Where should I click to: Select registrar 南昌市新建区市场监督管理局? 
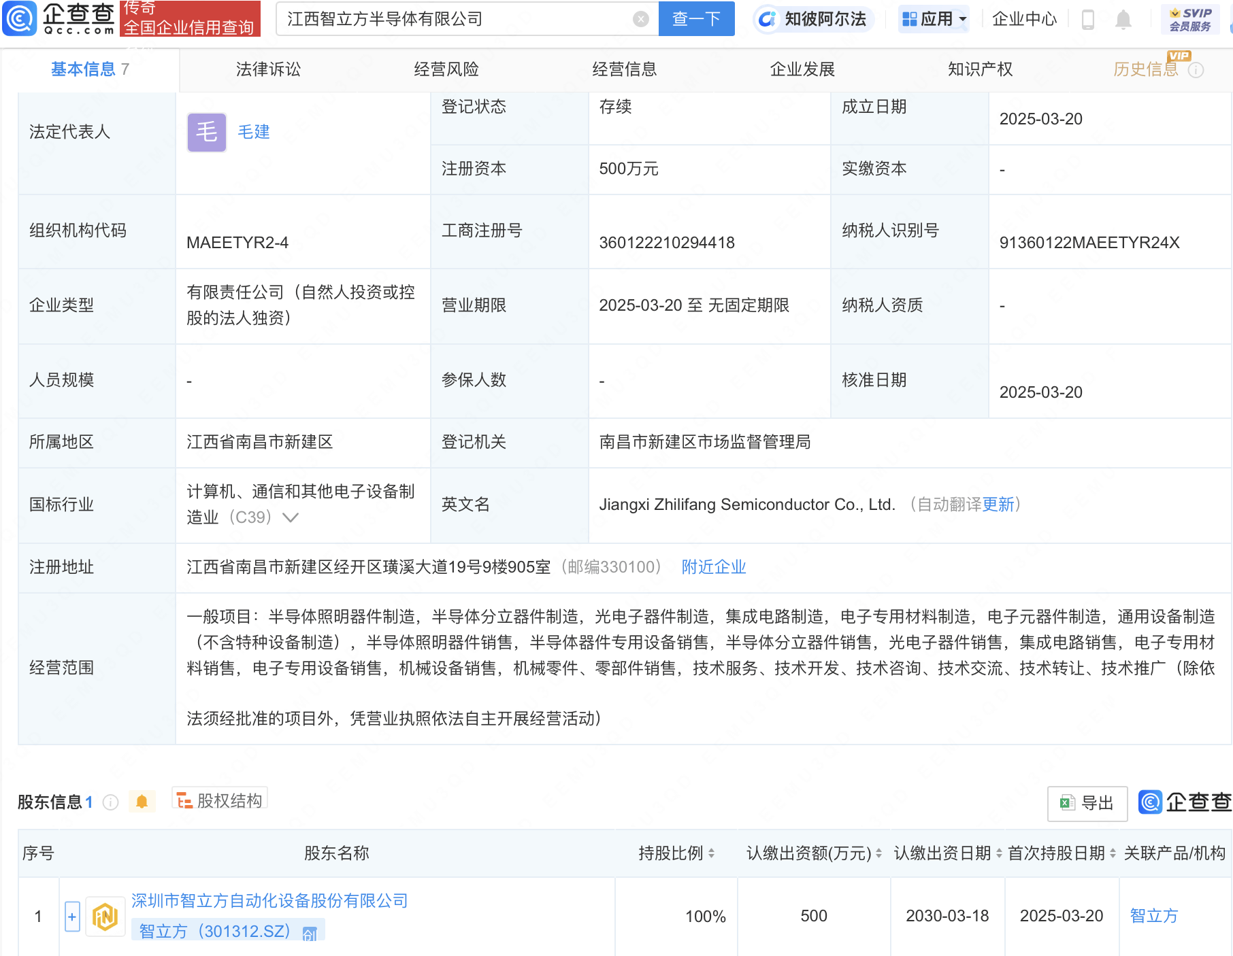(x=705, y=442)
